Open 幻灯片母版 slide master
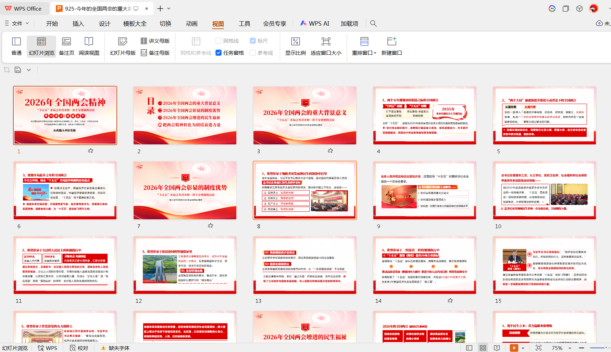Screen dimensions: 611x352 (123, 47)
